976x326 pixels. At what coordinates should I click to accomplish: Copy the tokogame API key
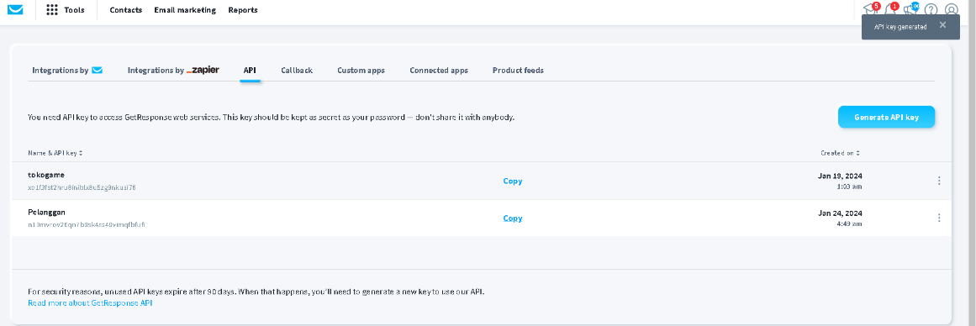pyautogui.click(x=513, y=181)
